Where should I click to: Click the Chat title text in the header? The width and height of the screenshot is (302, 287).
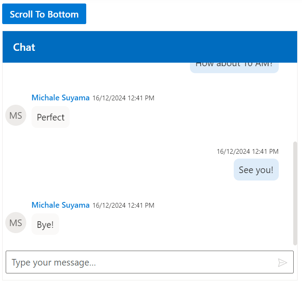click(x=24, y=47)
